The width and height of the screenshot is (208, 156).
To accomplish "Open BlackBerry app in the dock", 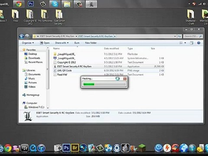I will tap(25, 148).
